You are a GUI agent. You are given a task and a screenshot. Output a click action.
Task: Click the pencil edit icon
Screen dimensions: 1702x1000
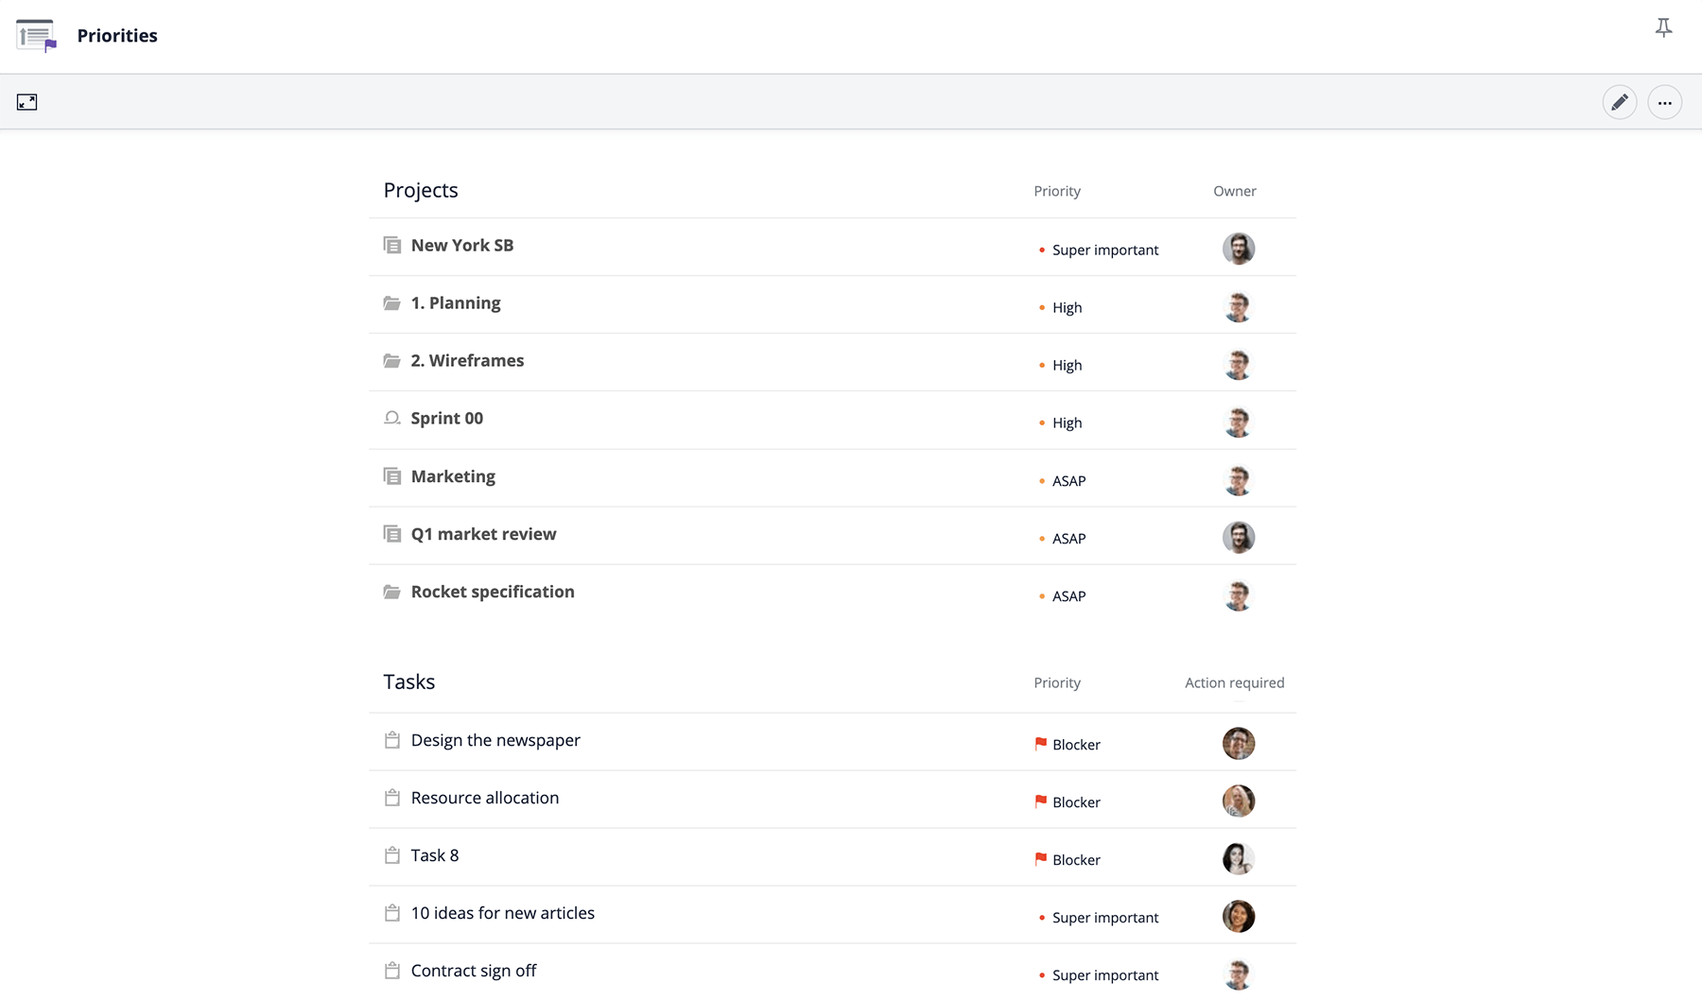click(x=1619, y=102)
